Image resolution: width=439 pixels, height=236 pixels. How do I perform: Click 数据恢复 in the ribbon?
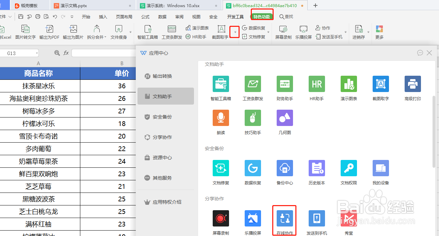[254, 28]
